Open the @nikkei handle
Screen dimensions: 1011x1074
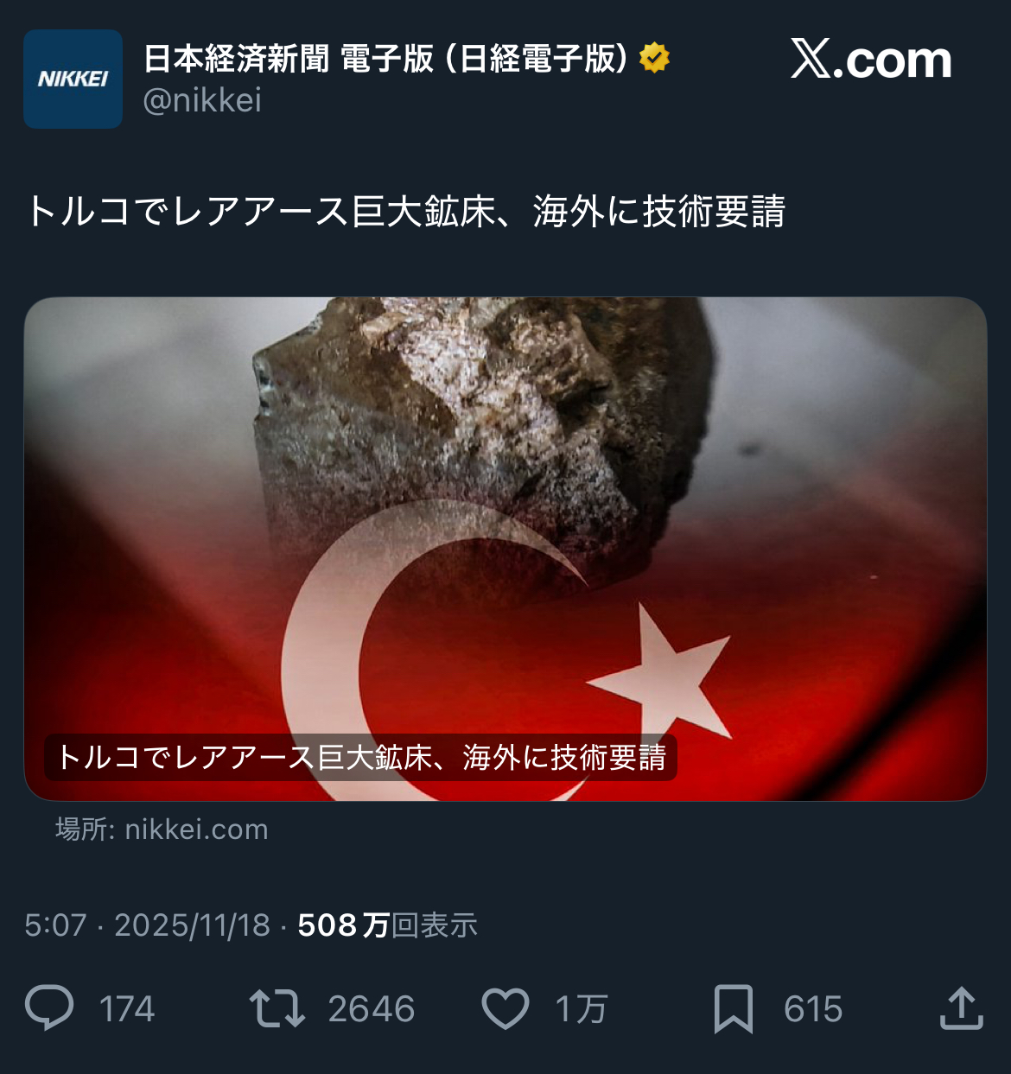pos(202,100)
